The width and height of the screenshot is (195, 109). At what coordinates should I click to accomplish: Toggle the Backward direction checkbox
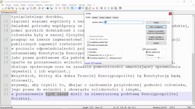click(88, 36)
